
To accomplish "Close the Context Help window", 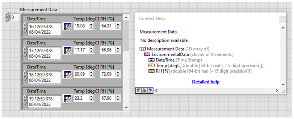I will click(x=282, y=19).
